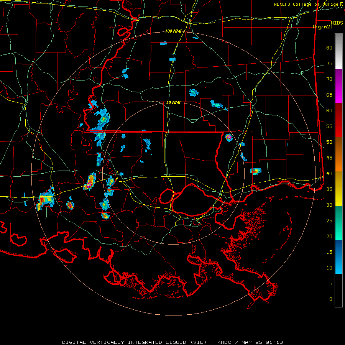Click the 50 value on the scale
345x345 pixels.
point(329,142)
